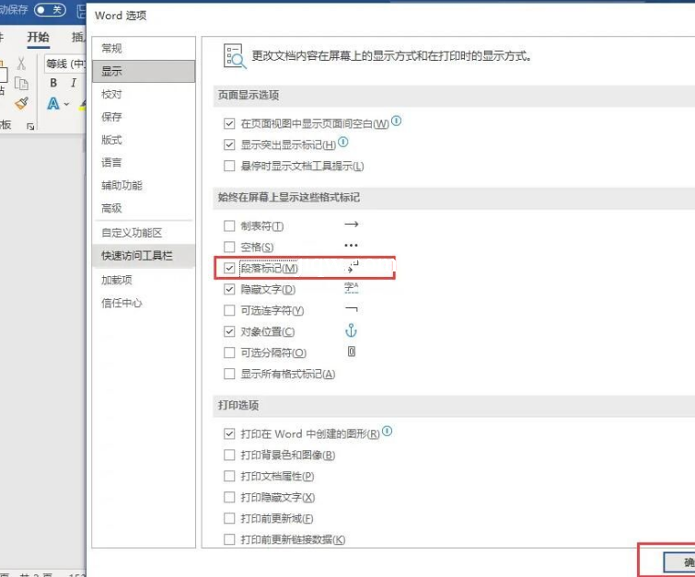Select 语言 category
The image size is (695, 577).
(x=144, y=163)
